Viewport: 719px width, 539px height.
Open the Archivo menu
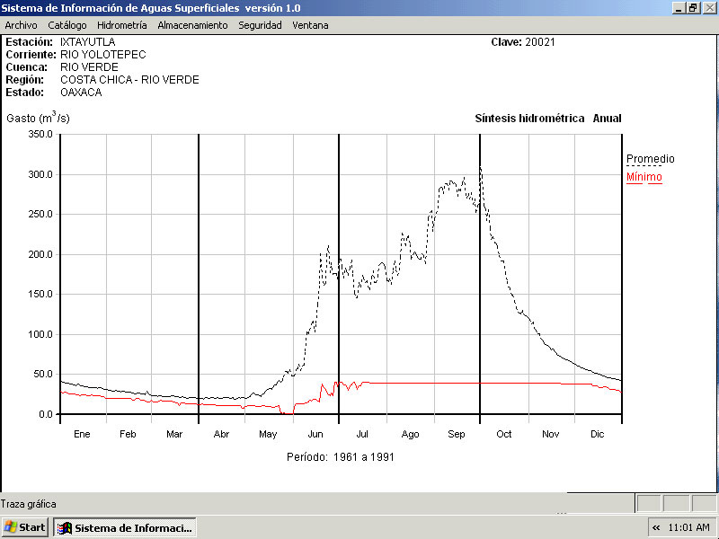21,25
